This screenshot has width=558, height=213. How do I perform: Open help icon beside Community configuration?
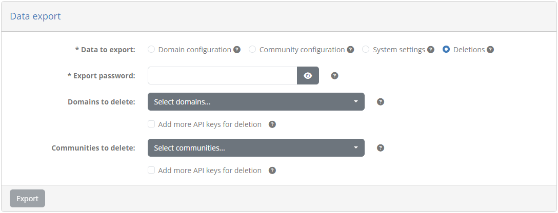click(x=350, y=50)
